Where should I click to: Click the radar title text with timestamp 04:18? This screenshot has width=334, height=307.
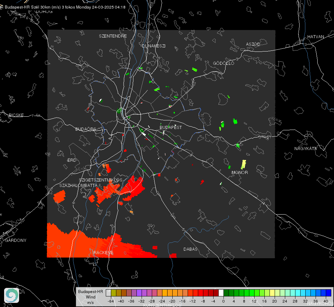click(x=65, y=7)
